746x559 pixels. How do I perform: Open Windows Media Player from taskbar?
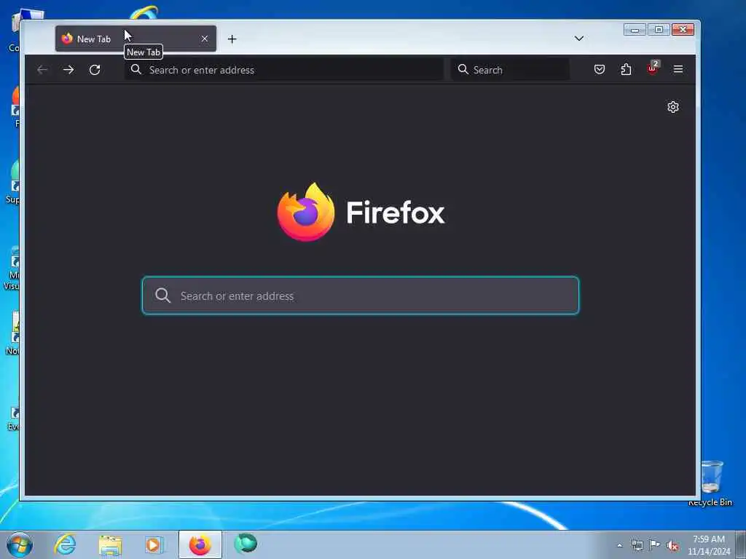[x=154, y=544]
